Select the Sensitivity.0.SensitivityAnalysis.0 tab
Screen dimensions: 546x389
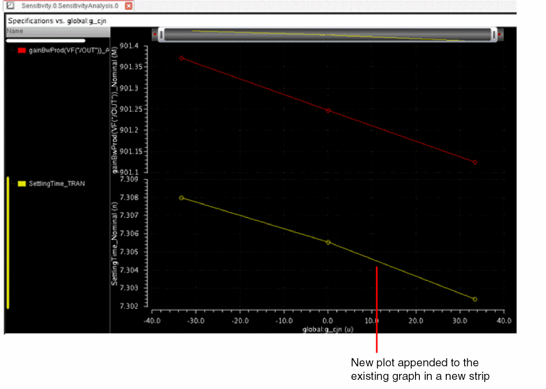pos(70,6)
